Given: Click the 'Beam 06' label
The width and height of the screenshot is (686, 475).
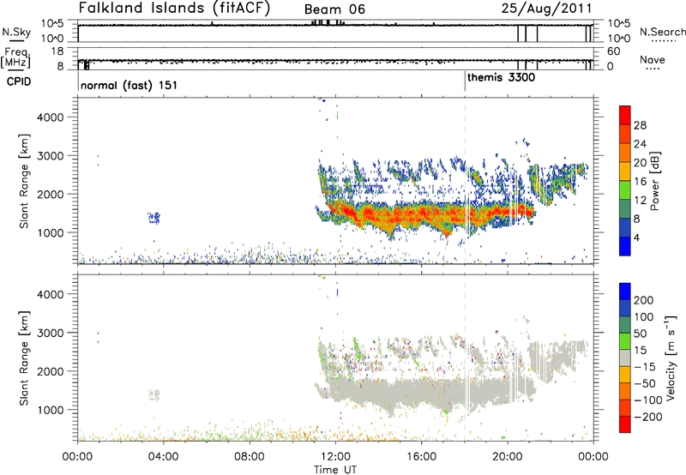Looking at the screenshot, I should (334, 9).
